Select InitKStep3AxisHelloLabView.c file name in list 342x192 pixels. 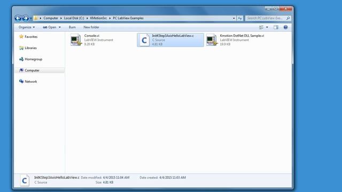[x=173, y=36]
